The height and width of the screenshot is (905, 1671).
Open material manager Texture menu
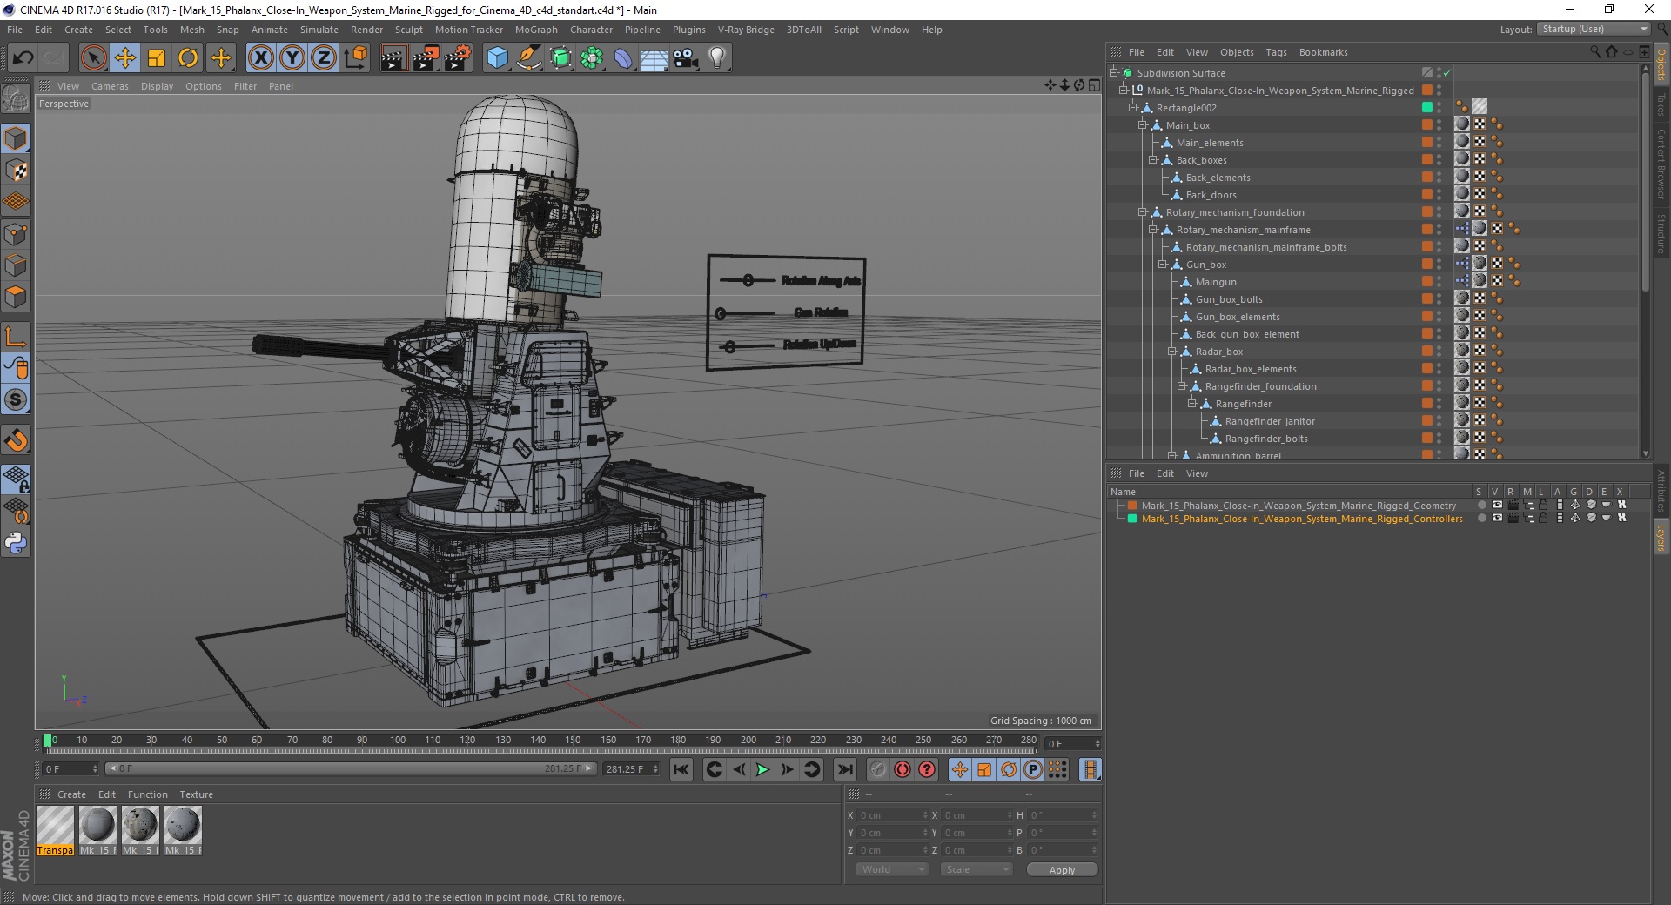point(196,794)
